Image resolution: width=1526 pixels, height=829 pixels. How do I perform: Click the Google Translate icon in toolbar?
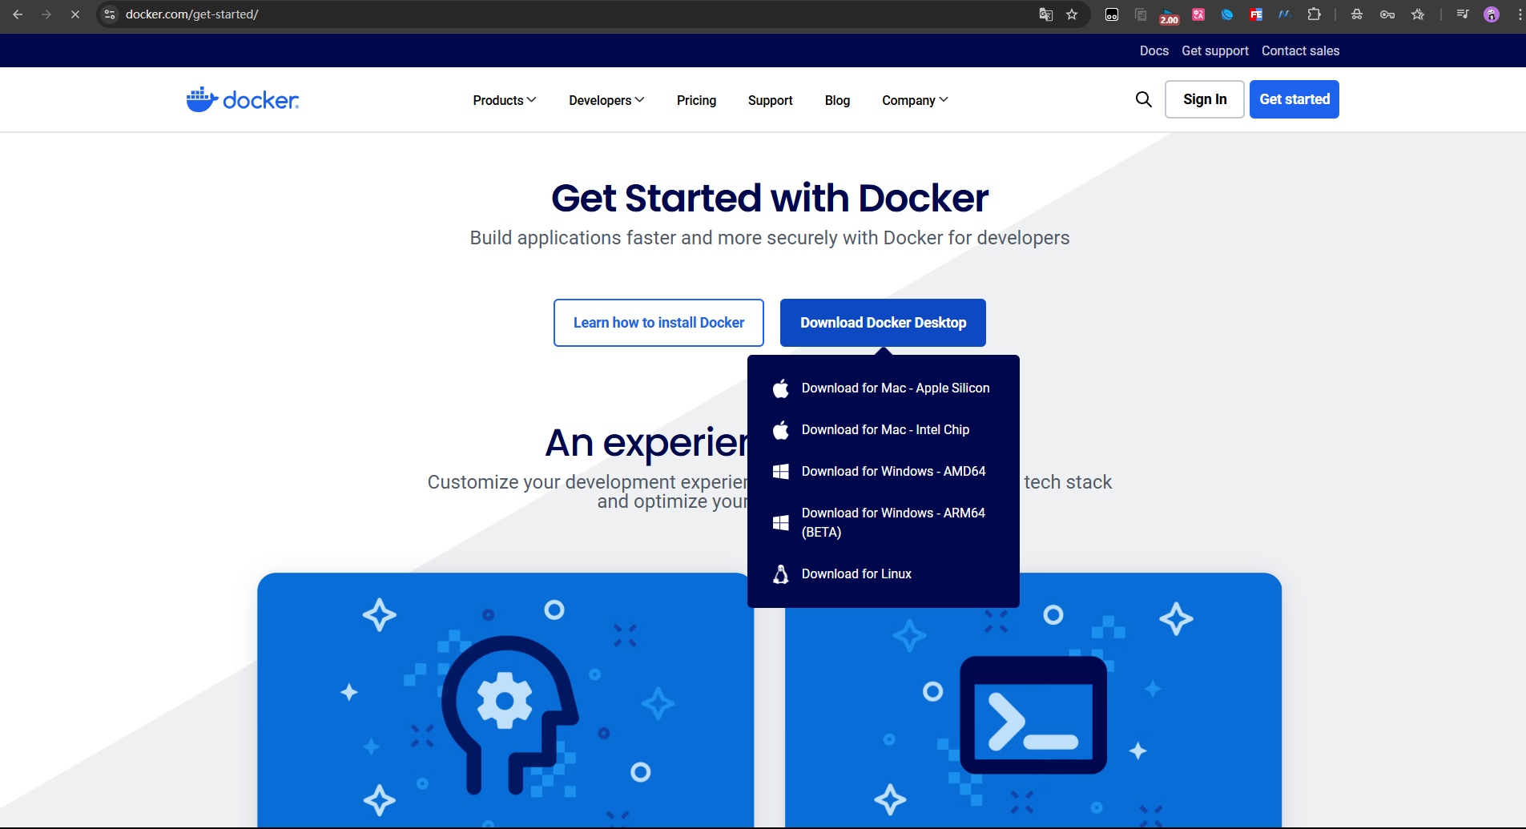1045,14
